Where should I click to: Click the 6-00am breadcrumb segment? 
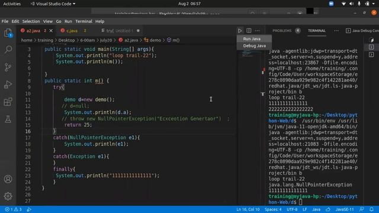[x=88, y=40]
